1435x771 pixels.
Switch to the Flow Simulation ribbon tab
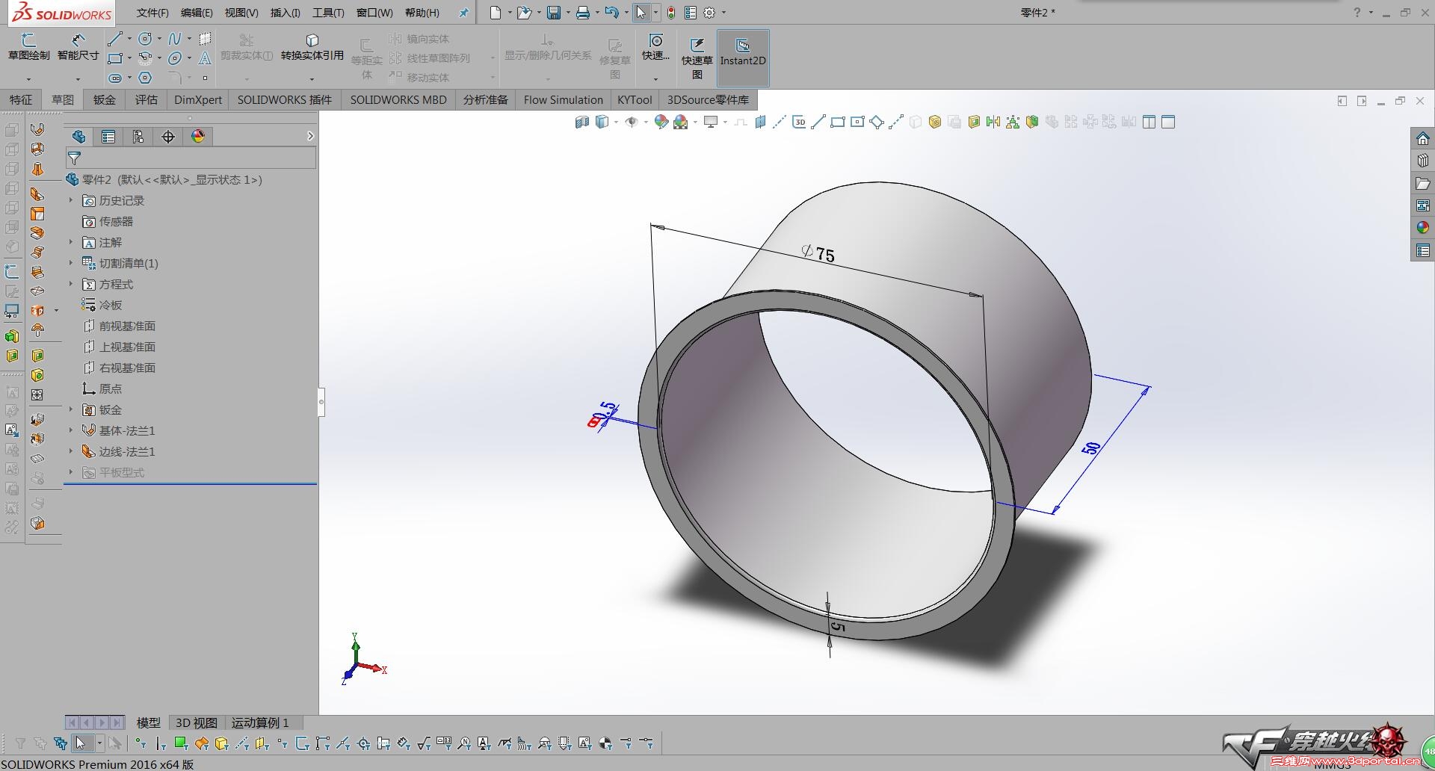[563, 99]
